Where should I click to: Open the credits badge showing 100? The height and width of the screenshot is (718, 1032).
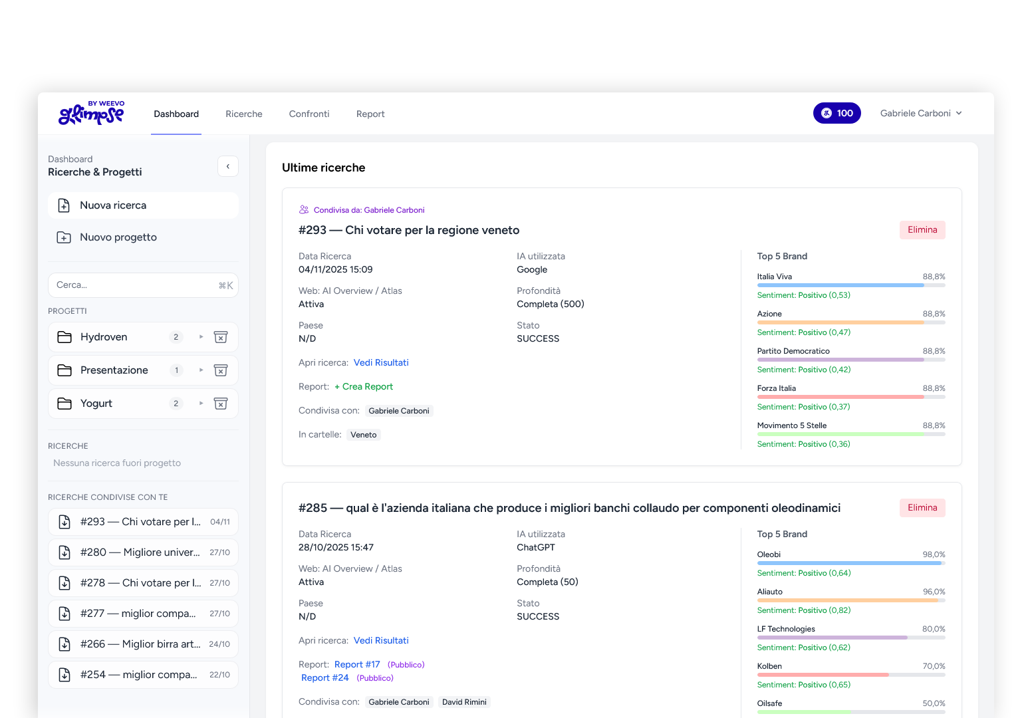point(837,113)
